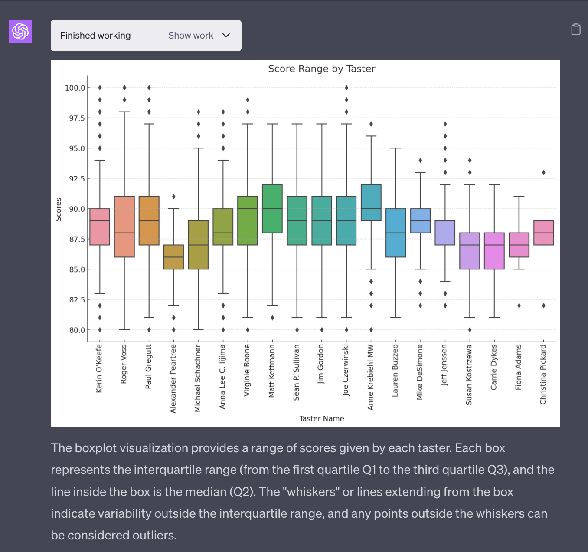This screenshot has height=552, width=588.
Task: Click the ChatGPT assistant avatar icon
Action: pyautogui.click(x=20, y=31)
